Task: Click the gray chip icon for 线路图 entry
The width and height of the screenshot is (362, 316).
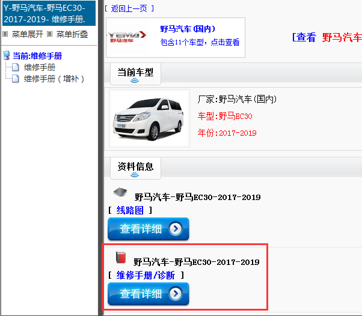Action: (x=120, y=192)
